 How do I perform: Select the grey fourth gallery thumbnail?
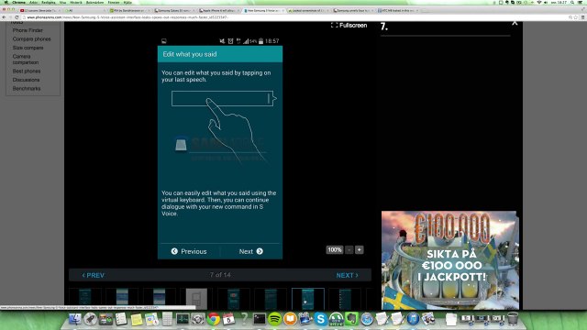(x=196, y=298)
